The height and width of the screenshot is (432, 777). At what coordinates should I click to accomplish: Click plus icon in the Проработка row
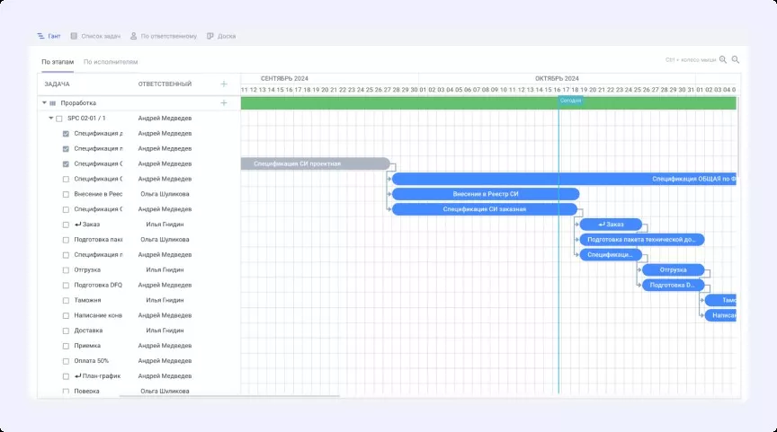(224, 103)
